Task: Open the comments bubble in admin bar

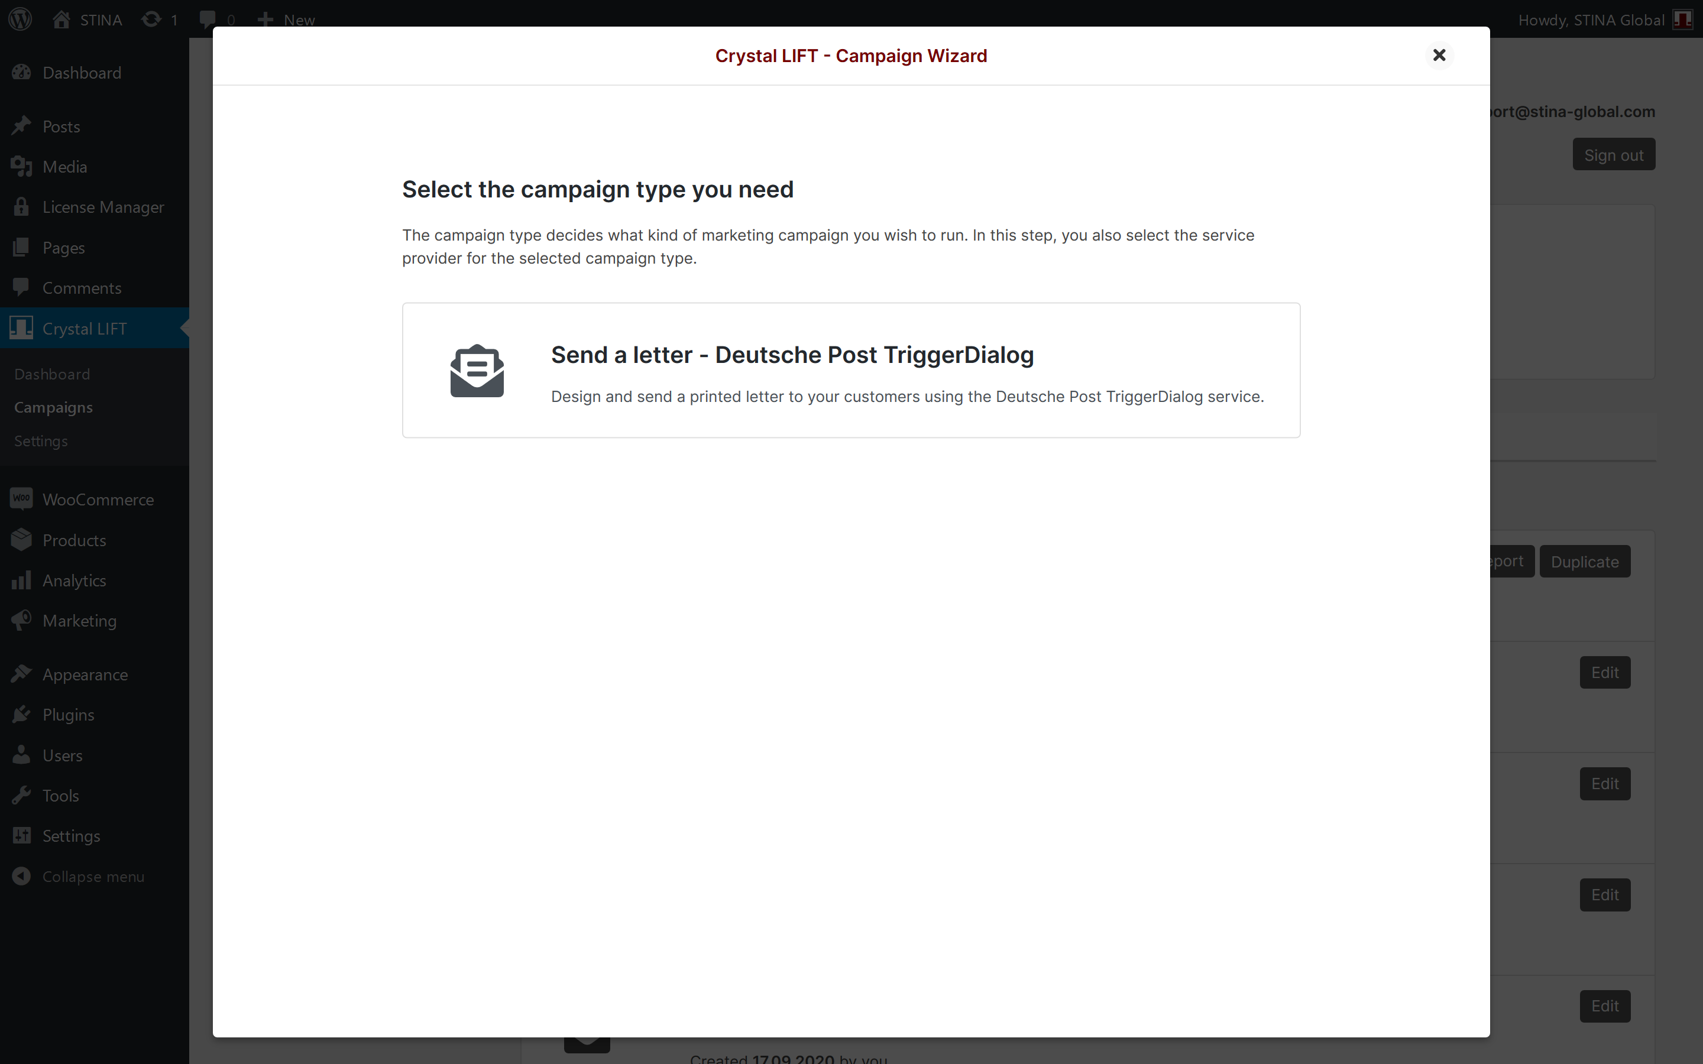Action: click(x=208, y=19)
